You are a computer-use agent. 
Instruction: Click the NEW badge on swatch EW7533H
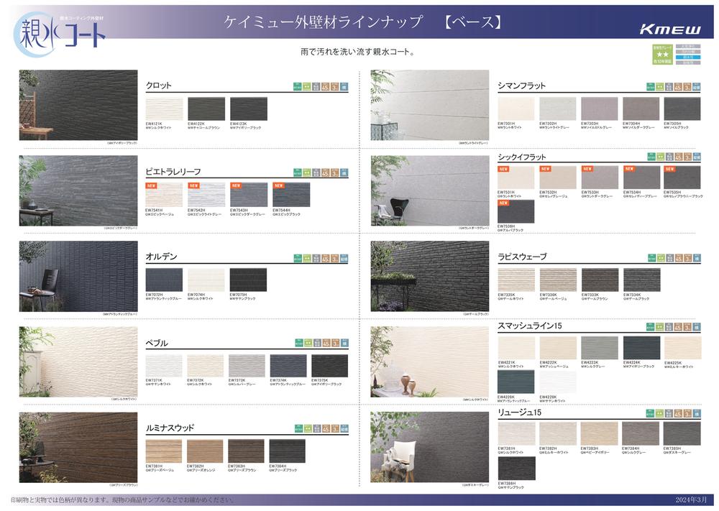click(587, 169)
